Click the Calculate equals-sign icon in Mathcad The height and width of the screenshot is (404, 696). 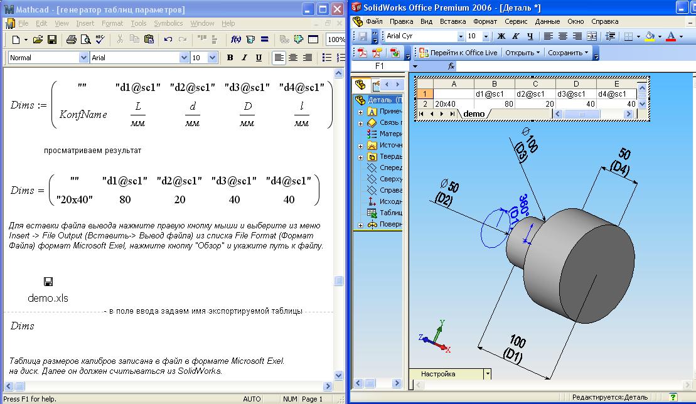click(x=265, y=40)
